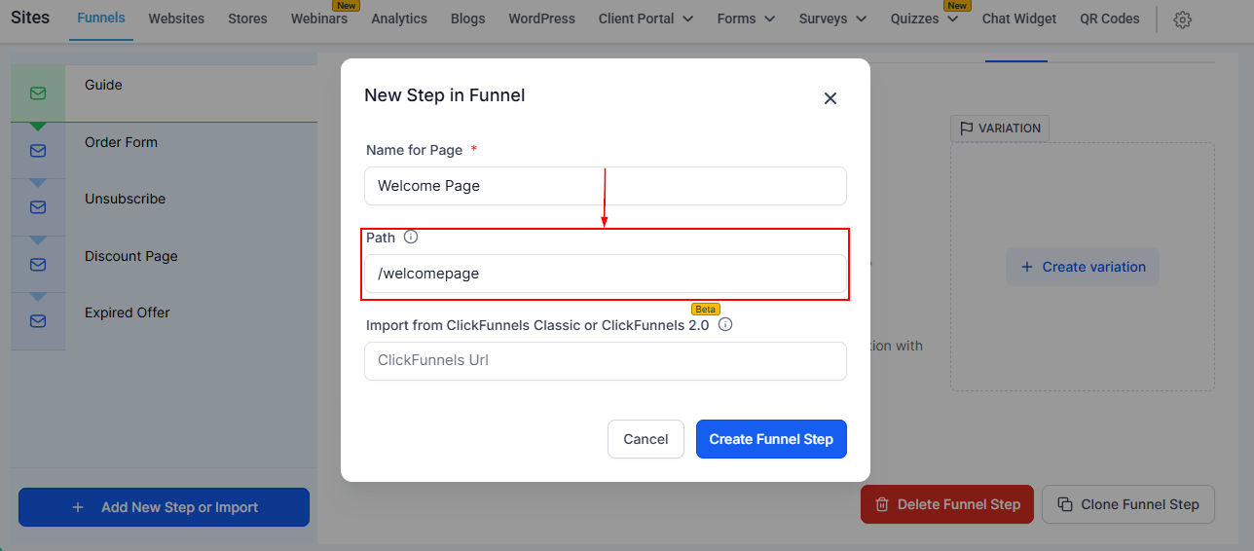
Task: Focus the Path input field
Action: coord(606,274)
